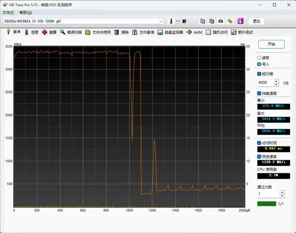Click the purple down-arrow minimize-to-tray icon
The height and width of the screenshot is (233, 296).
point(240,21)
